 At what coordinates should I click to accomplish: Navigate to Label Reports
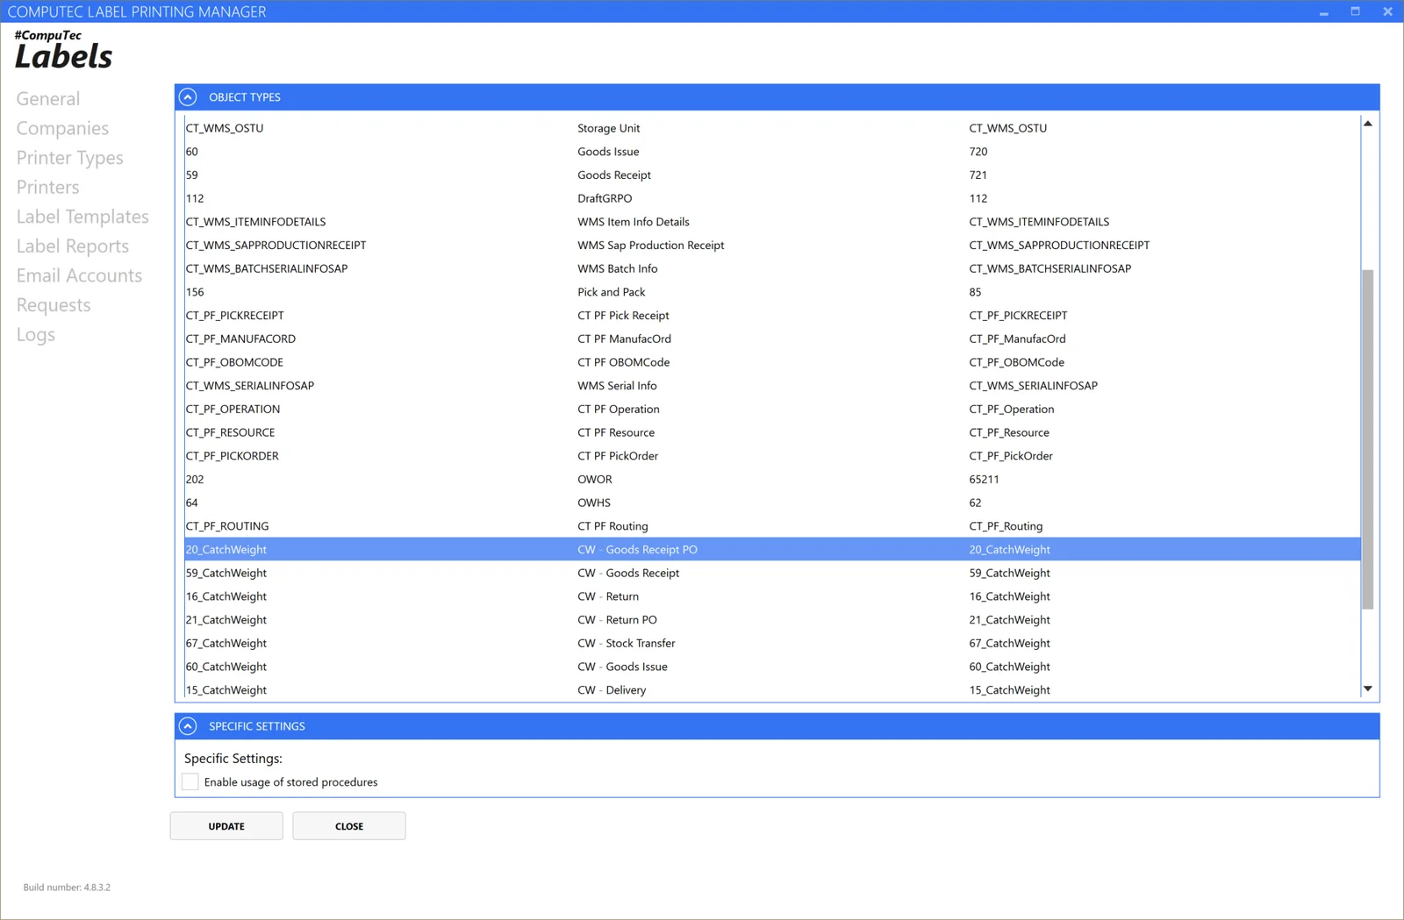pos(73,246)
